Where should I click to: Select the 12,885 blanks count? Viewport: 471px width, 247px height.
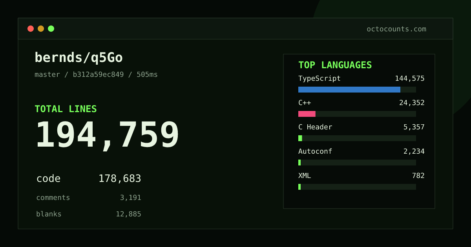pos(128,214)
